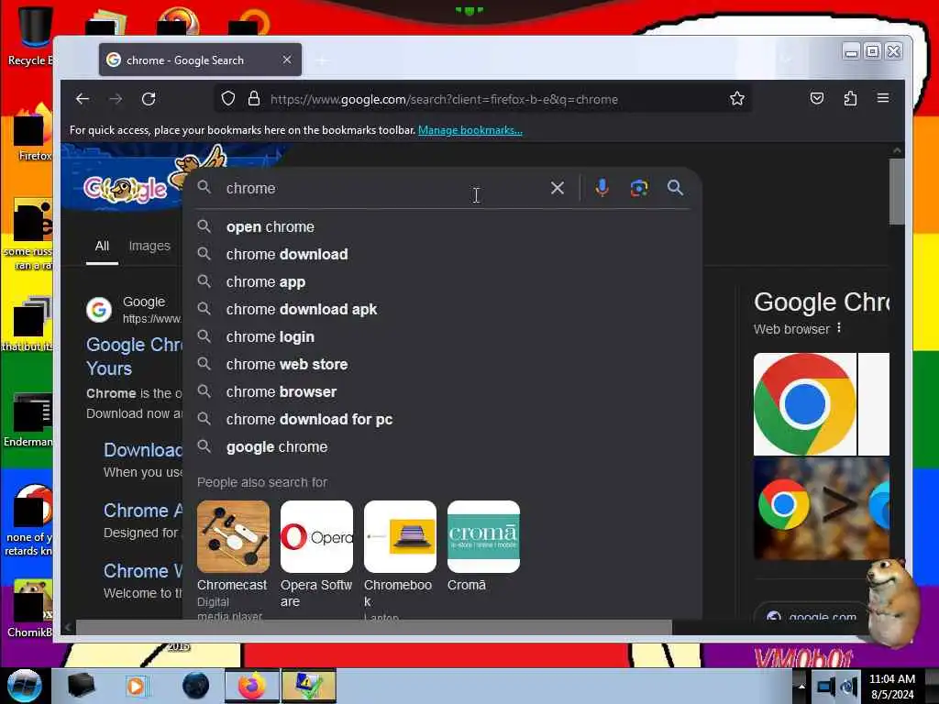Open the 'Chrome A' sitelink result

[142, 510]
